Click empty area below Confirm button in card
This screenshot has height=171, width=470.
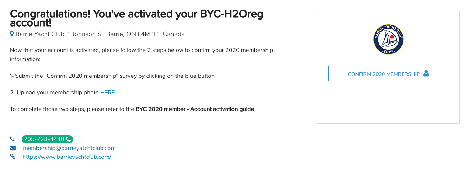pyautogui.click(x=388, y=103)
